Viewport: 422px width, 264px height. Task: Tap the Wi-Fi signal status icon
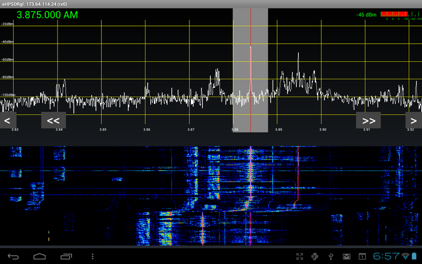(405, 256)
